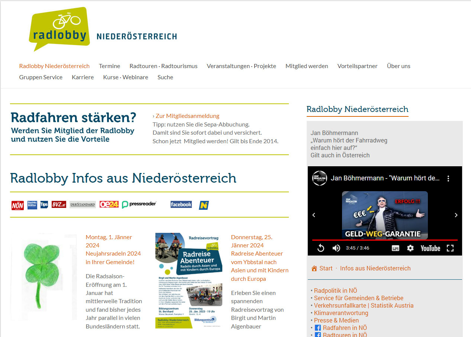This screenshot has height=337, width=471.
Task: Open the Über uns menu item
Action: [x=399, y=66]
